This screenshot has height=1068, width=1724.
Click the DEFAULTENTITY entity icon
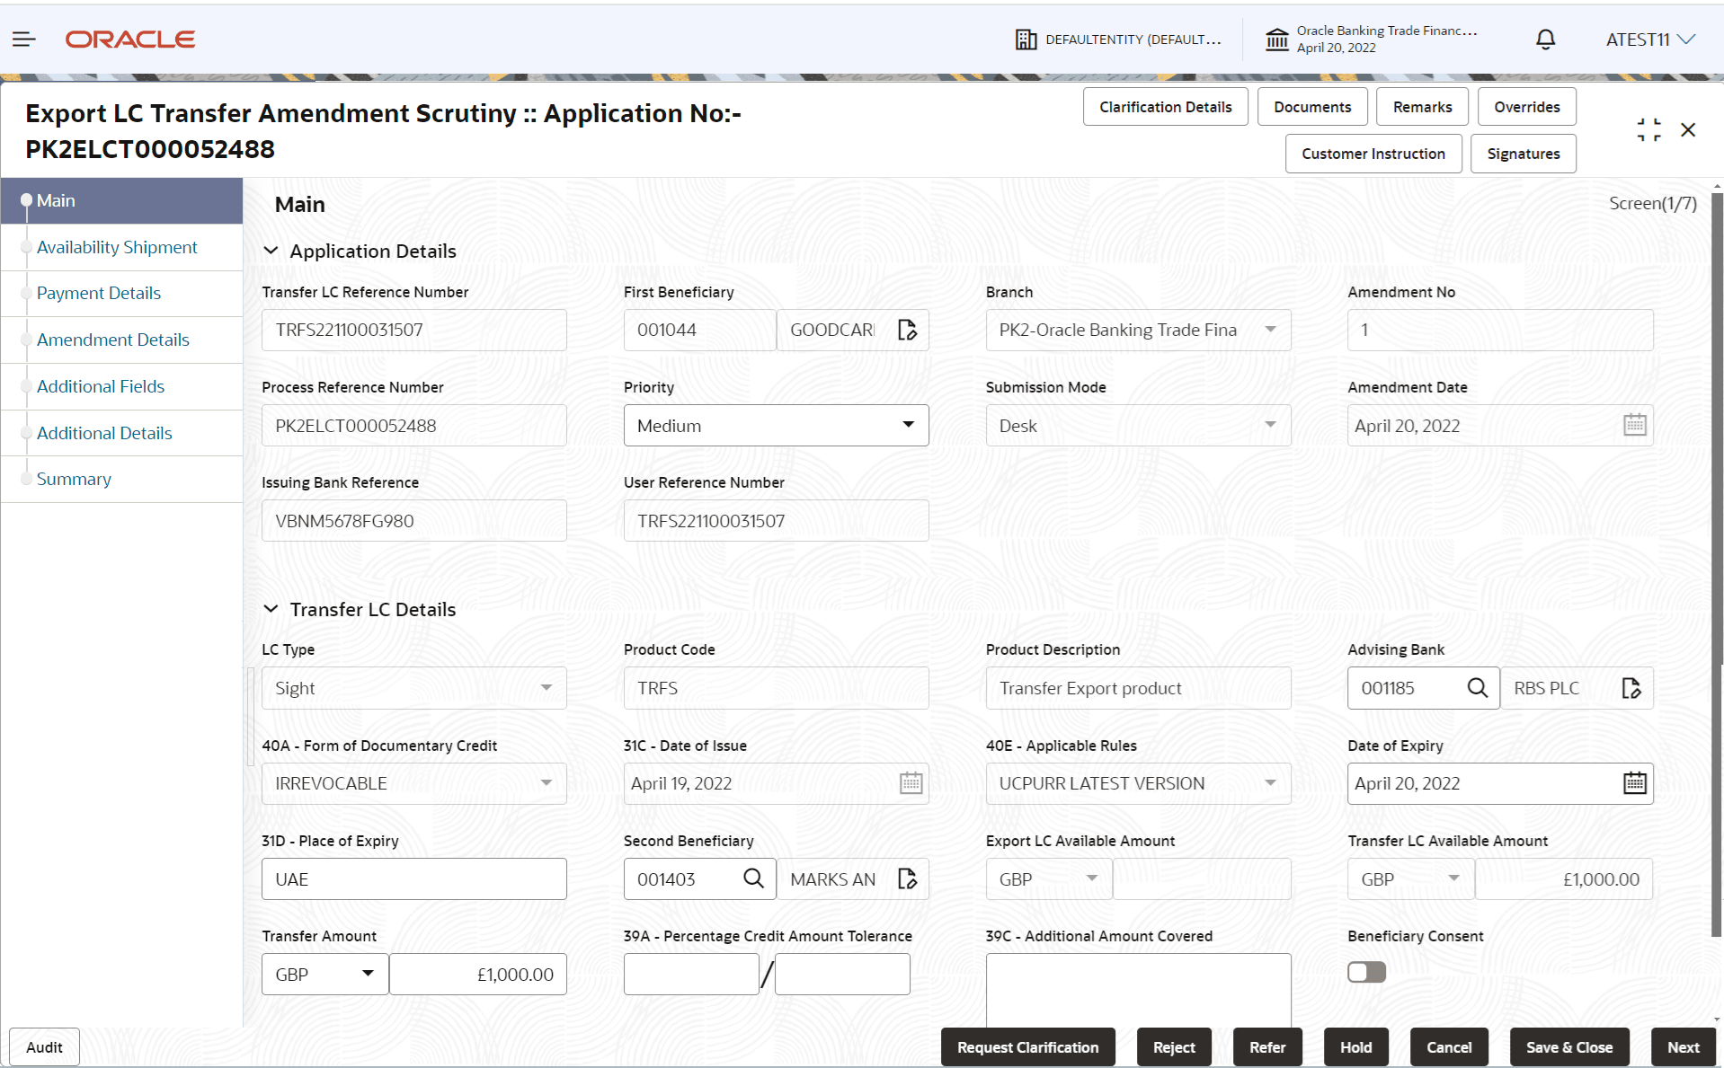[x=1026, y=39]
